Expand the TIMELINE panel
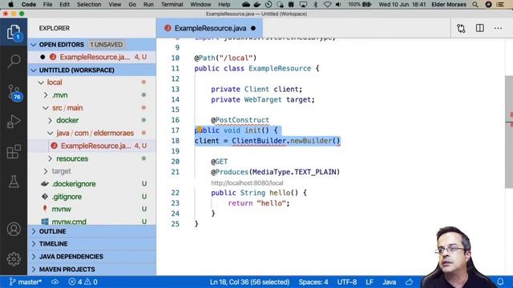 [x=91, y=244]
